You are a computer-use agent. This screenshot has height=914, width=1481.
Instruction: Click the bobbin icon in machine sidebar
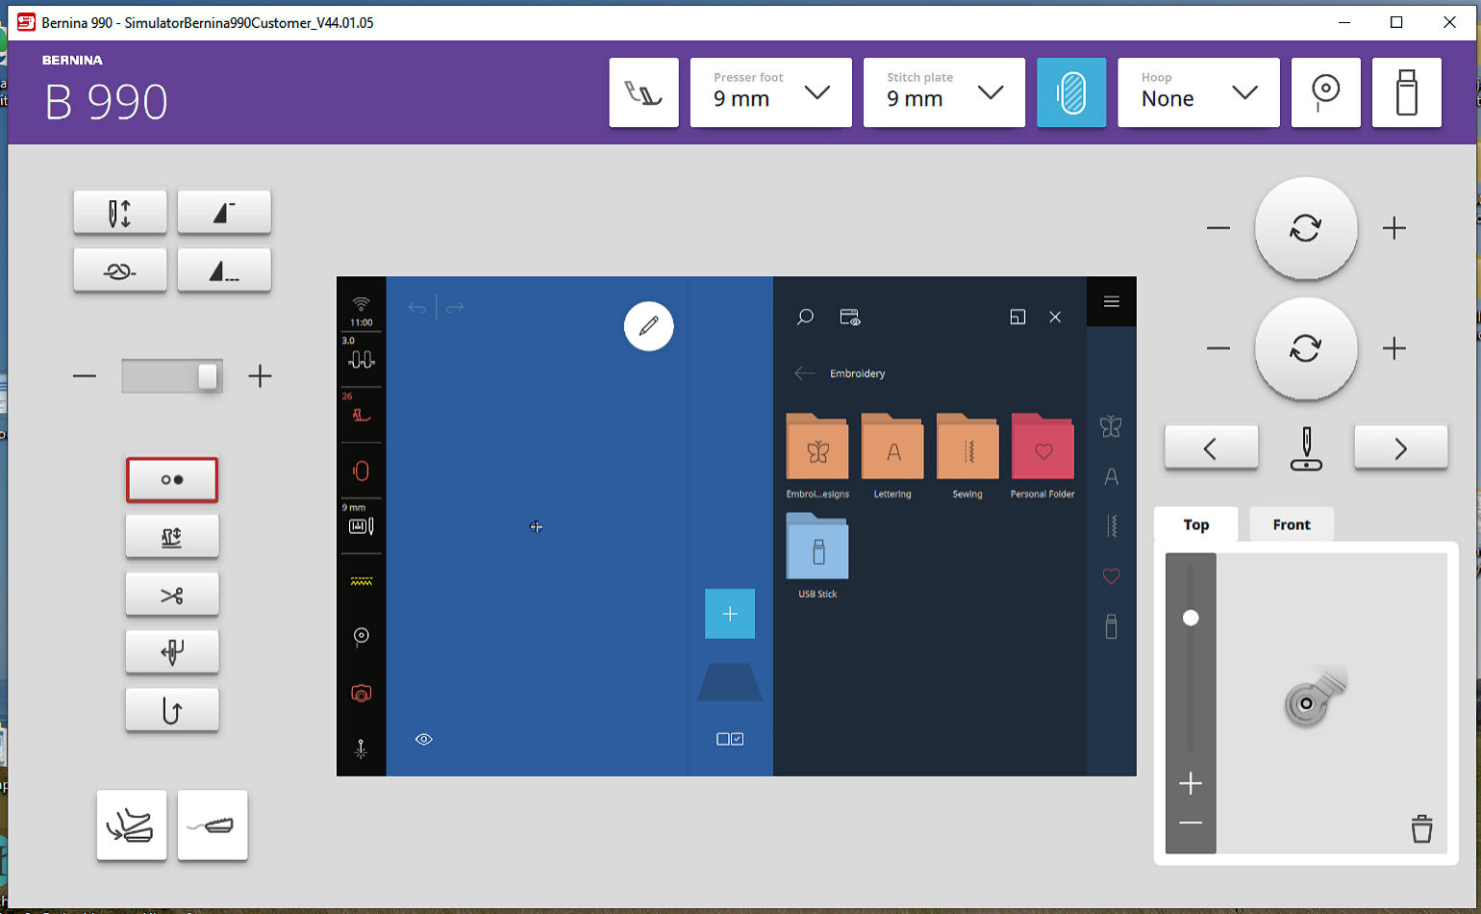click(x=361, y=636)
